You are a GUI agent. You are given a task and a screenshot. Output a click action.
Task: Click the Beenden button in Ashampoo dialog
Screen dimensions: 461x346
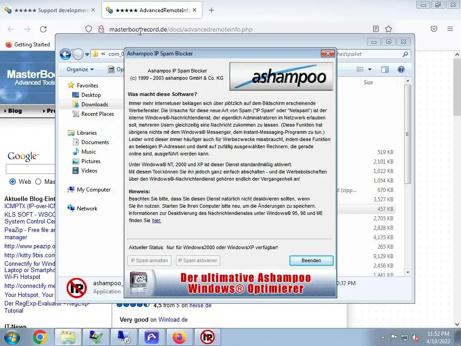point(312,260)
